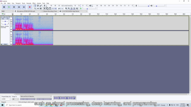
Task: Open the Audio Track name dropdown menu
Action: [6, 17]
